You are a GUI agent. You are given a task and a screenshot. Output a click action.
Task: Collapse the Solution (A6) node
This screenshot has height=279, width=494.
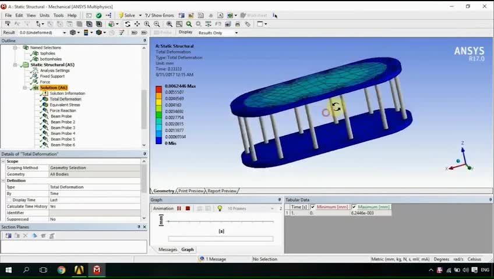click(25, 88)
